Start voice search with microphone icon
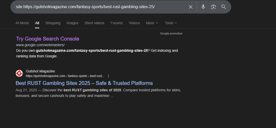 coord(203,7)
